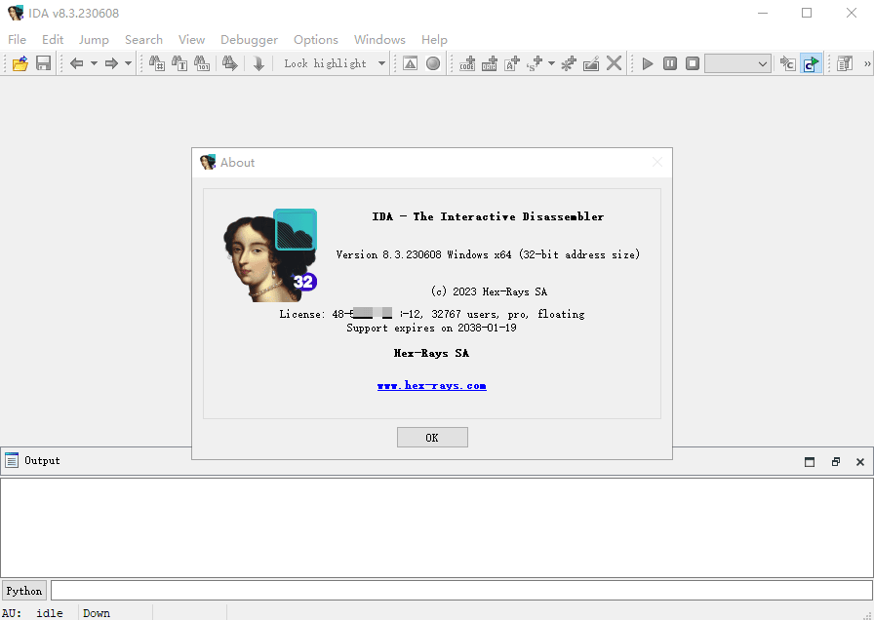Toggle the highlighted C with green arrow icon

[811, 63]
